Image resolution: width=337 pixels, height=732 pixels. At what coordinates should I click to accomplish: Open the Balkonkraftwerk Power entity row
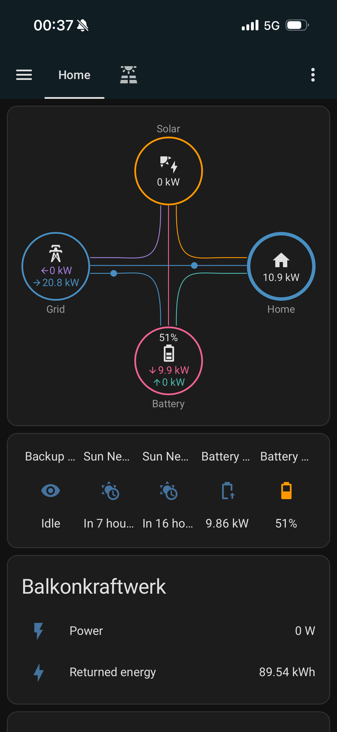pos(168,631)
